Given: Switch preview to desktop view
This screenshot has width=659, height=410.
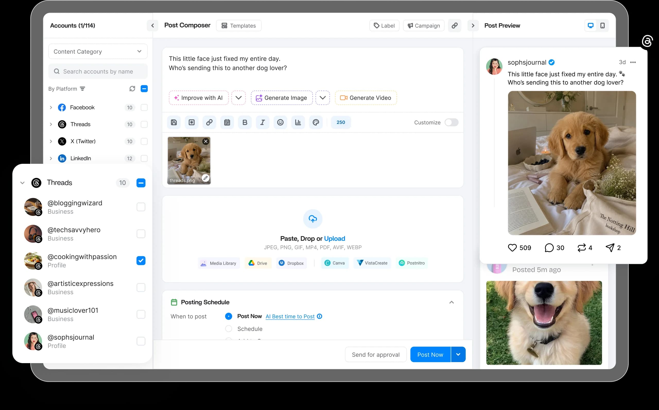Looking at the screenshot, I should [x=591, y=25].
